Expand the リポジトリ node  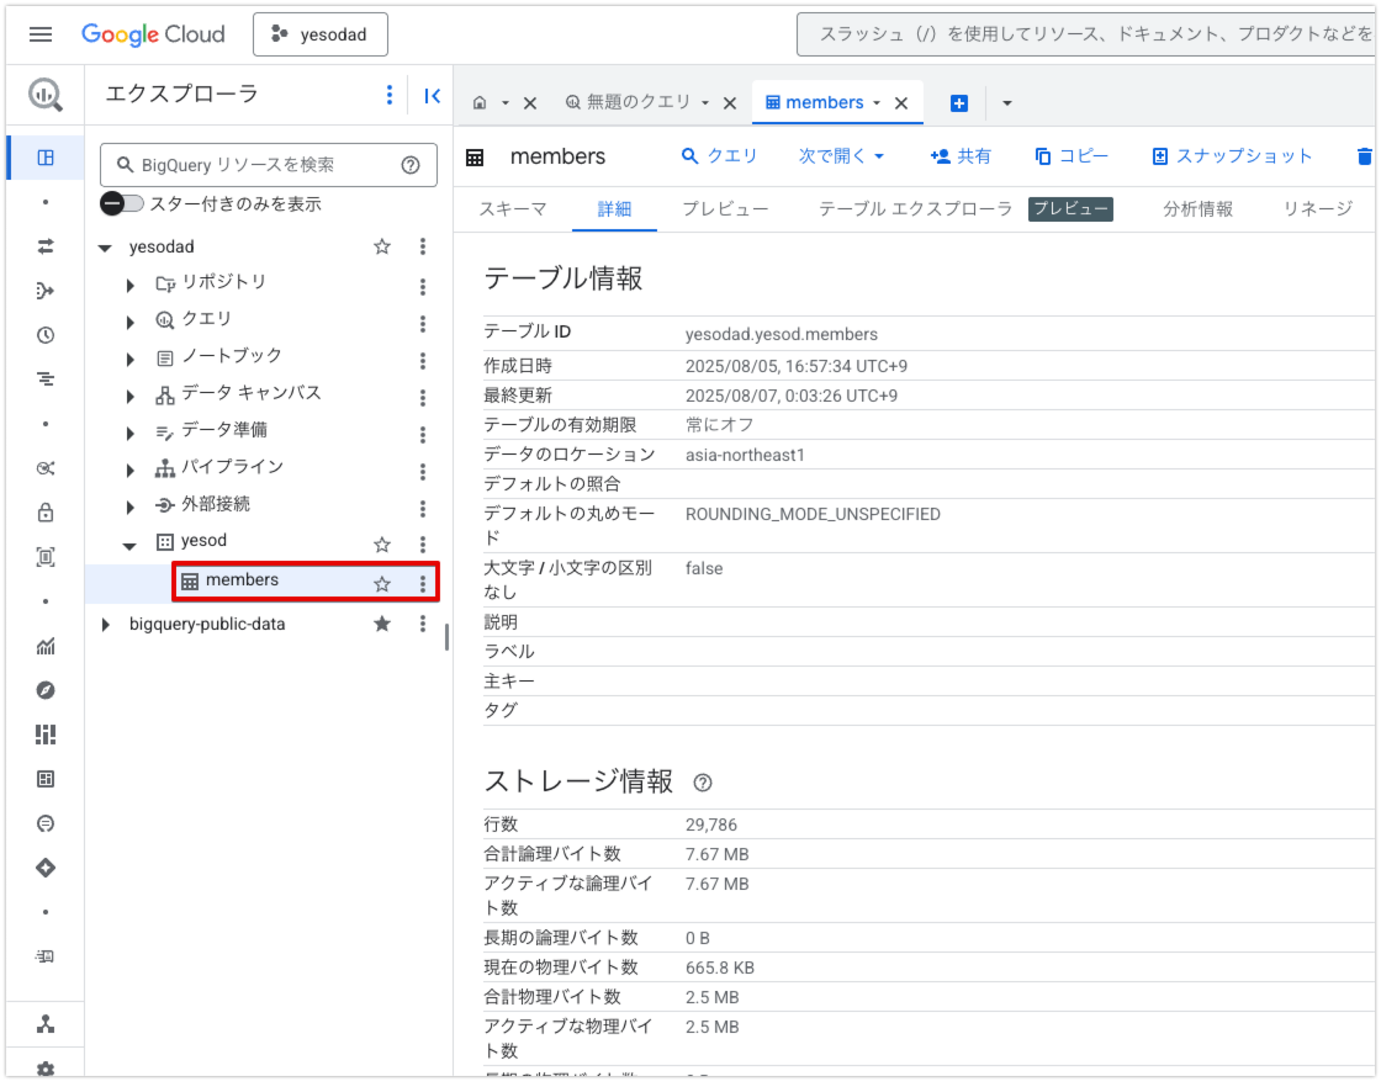(x=130, y=285)
